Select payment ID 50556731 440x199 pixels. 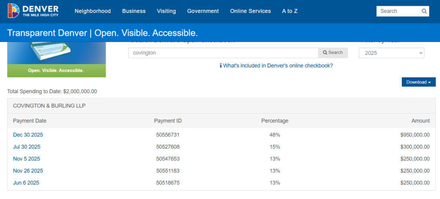click(168, 135)
